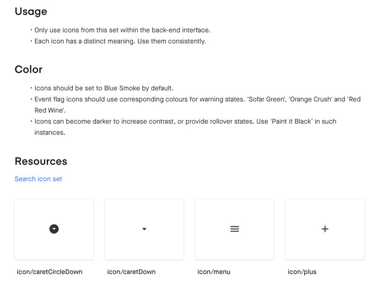379x284 pixels.
Task: Click the Color section heading
Action: coord(28,69)
